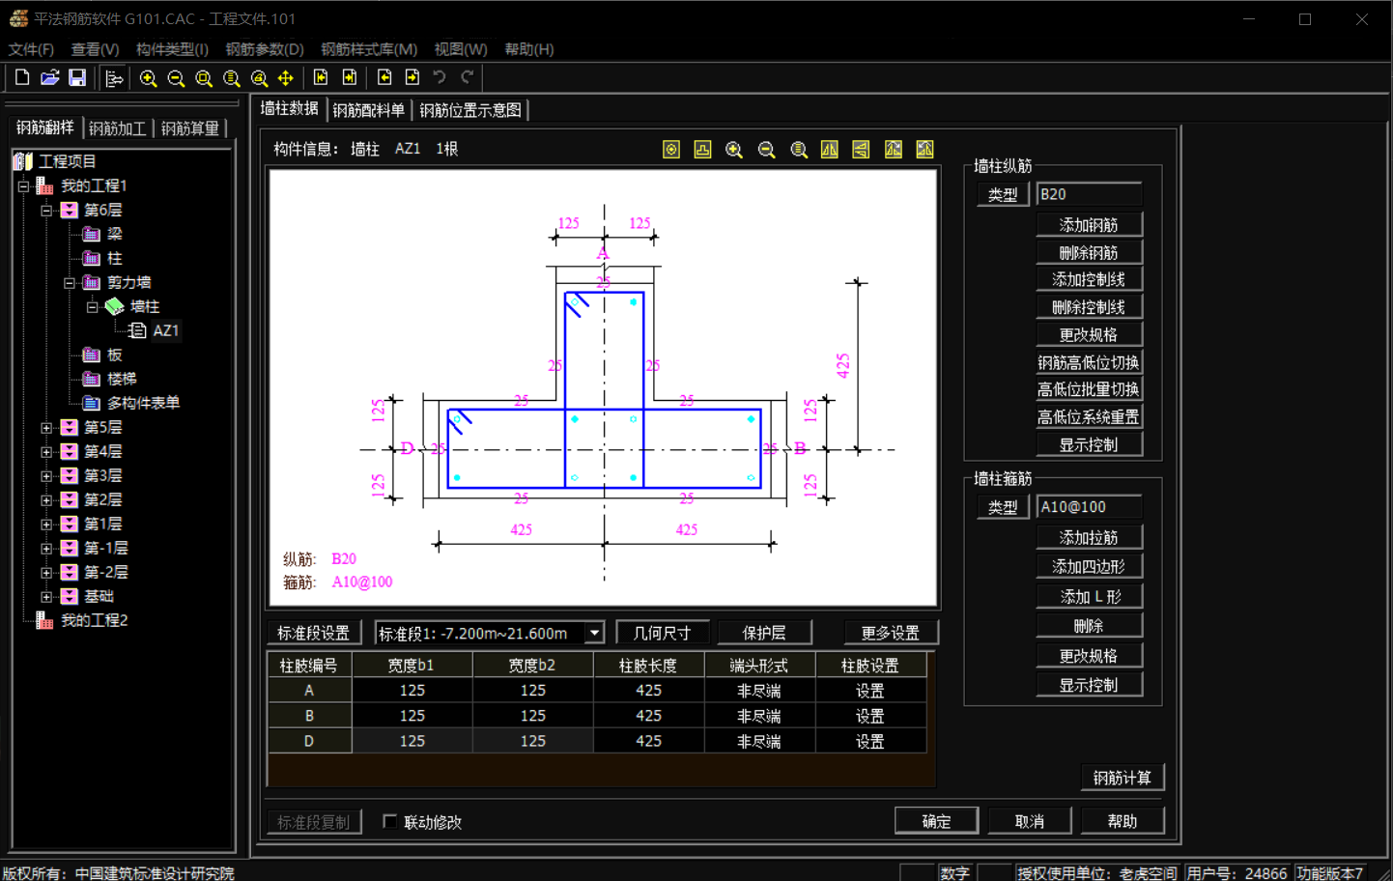Collapse the 剪力墙 tree node

click(70, 282)
